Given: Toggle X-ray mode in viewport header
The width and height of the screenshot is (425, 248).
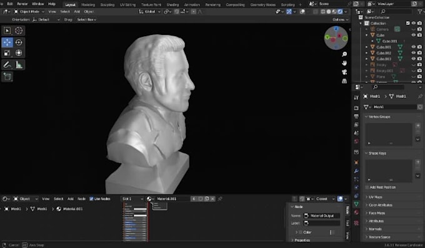Looking at the screenshot, I should click(x=316, y=12).
